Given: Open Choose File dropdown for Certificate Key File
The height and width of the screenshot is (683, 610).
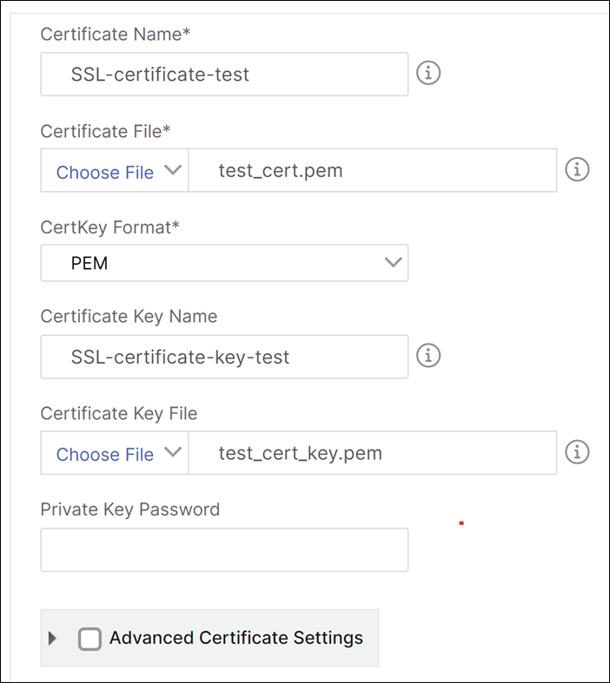Looking at the screenshot, I should click(115, 453).
